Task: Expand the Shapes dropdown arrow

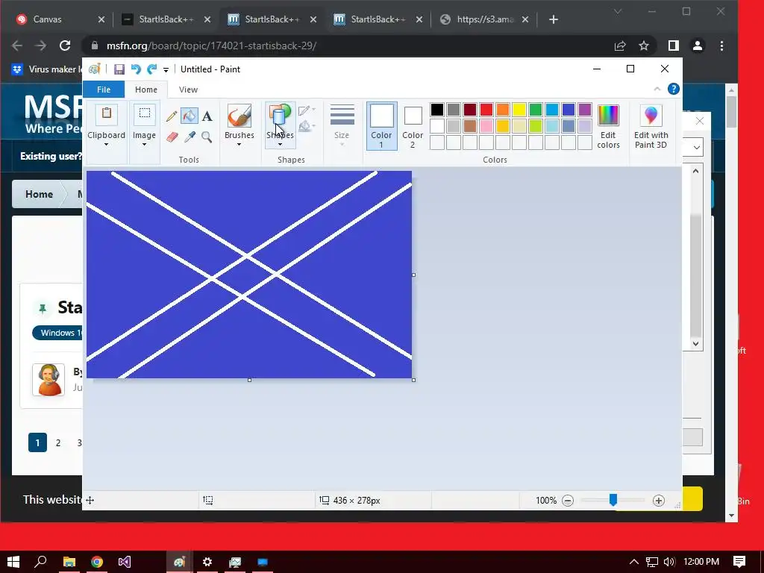Action: pyautogui.click(x=280, y=145)
